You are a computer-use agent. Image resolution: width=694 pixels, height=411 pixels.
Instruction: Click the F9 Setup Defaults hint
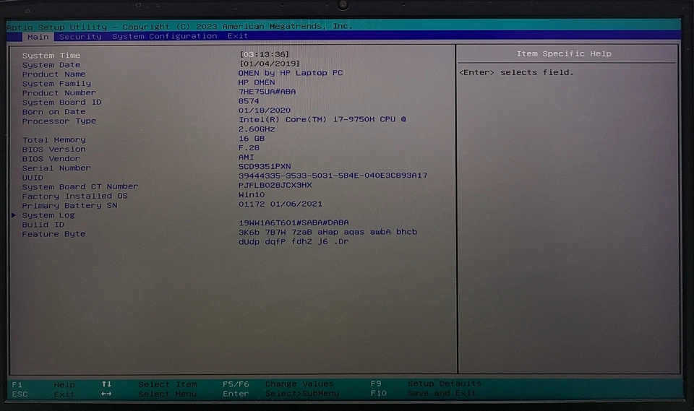coord(426,384)
